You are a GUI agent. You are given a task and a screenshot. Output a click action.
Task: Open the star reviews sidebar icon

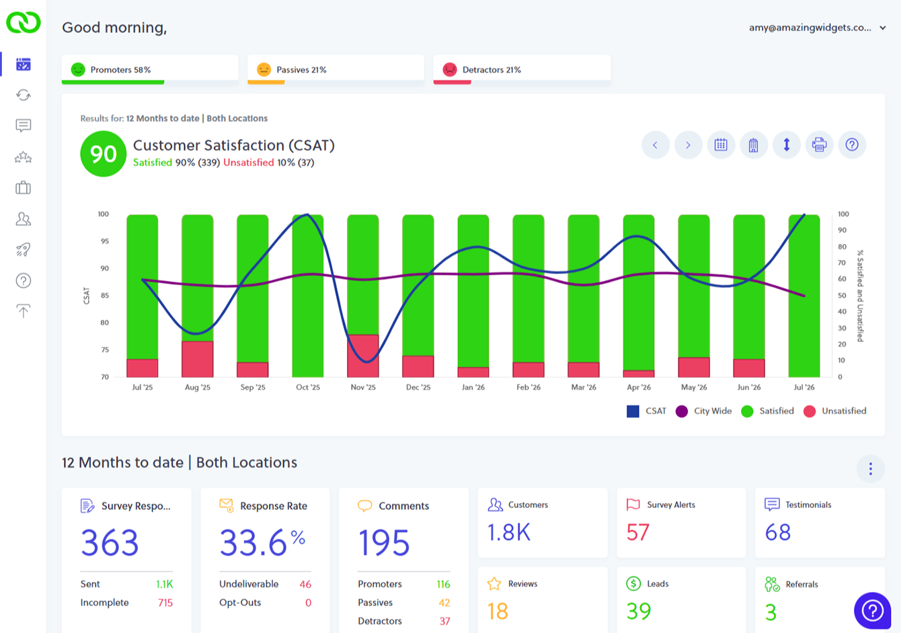(24, 157)
